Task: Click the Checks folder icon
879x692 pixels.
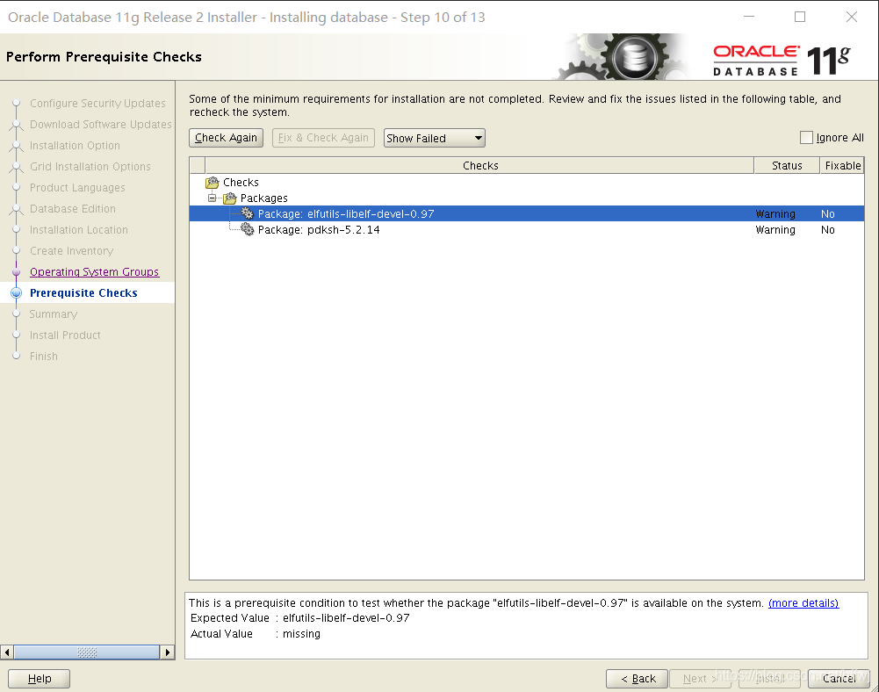Action: (x=212, y=183)
